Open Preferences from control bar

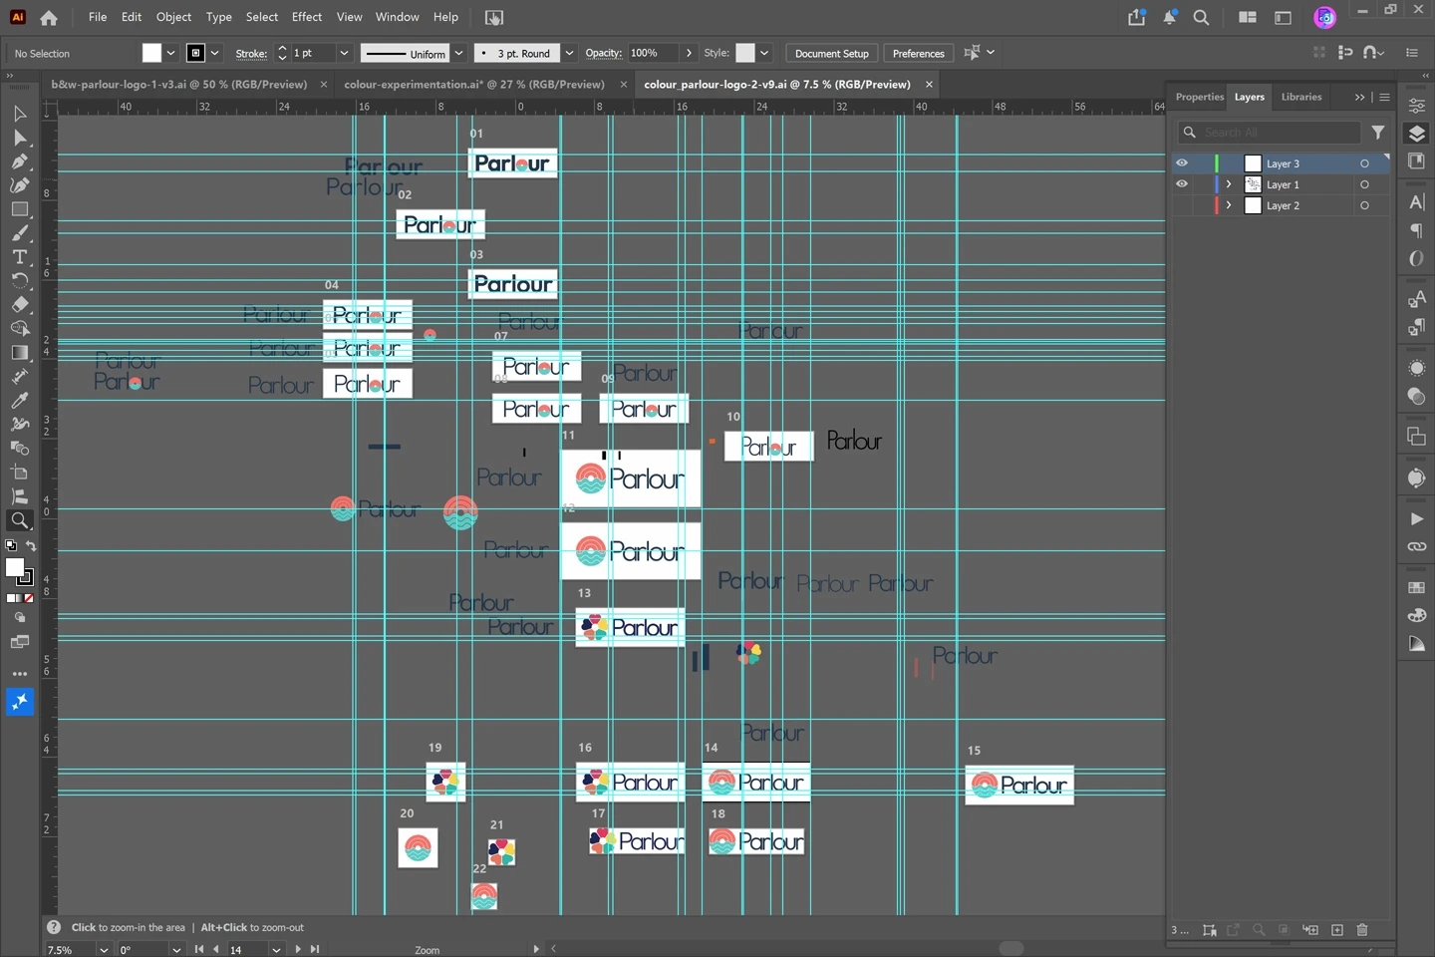918,53
